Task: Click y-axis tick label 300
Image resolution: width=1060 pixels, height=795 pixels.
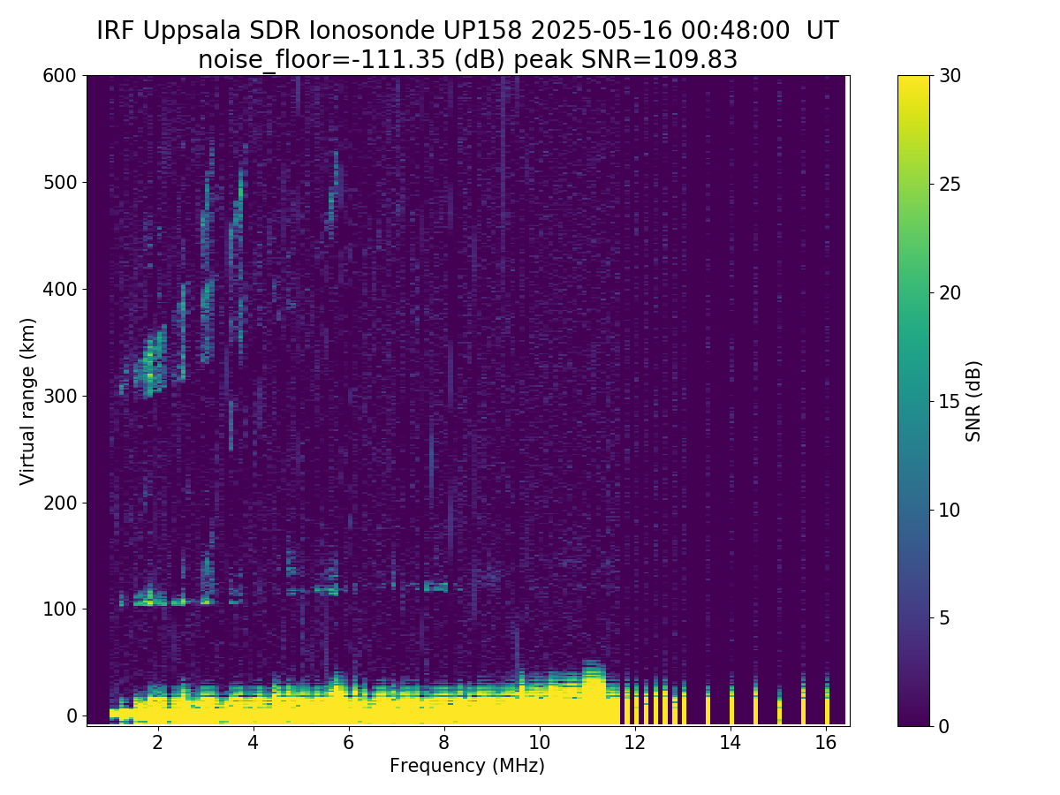Action: (x=60, y=396)
